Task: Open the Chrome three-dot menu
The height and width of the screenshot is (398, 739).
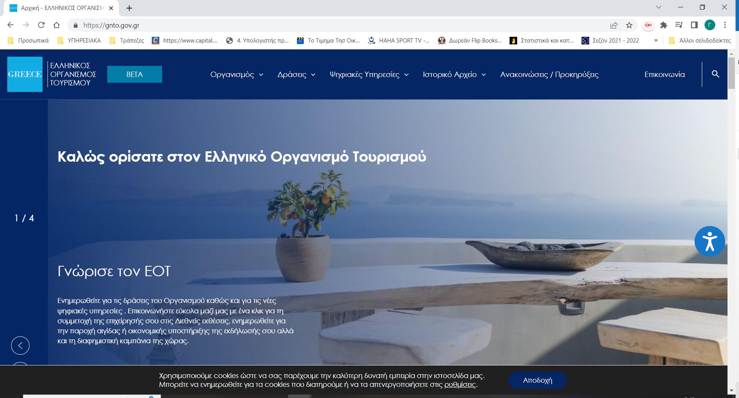Action: pyautogui.click(x=725, y=25)
